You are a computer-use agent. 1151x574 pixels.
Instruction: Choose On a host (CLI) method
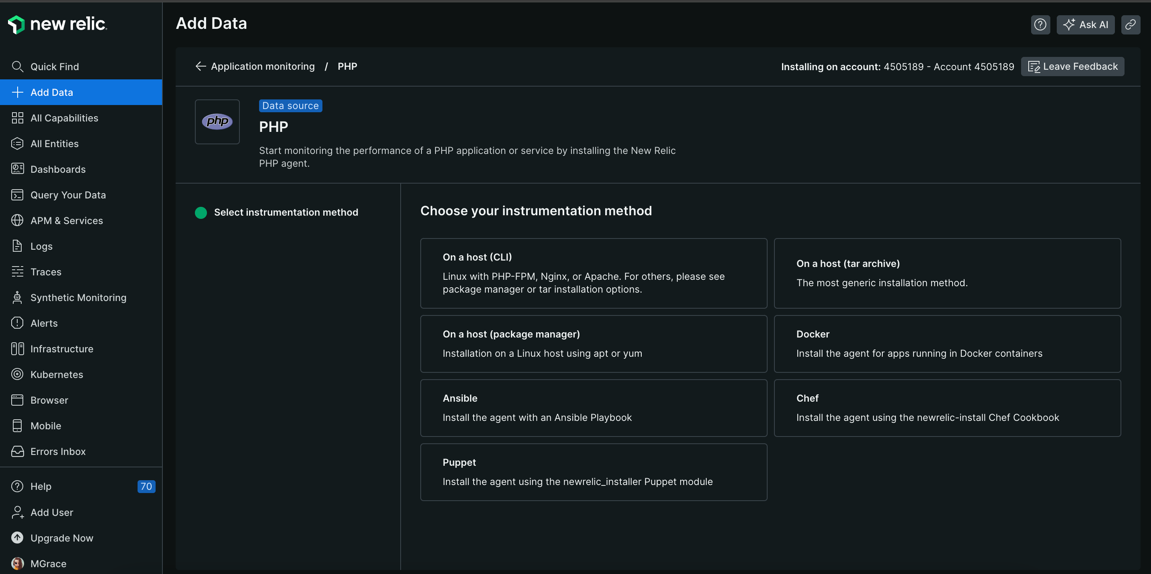pyautogui.click(x=594, y=273)
